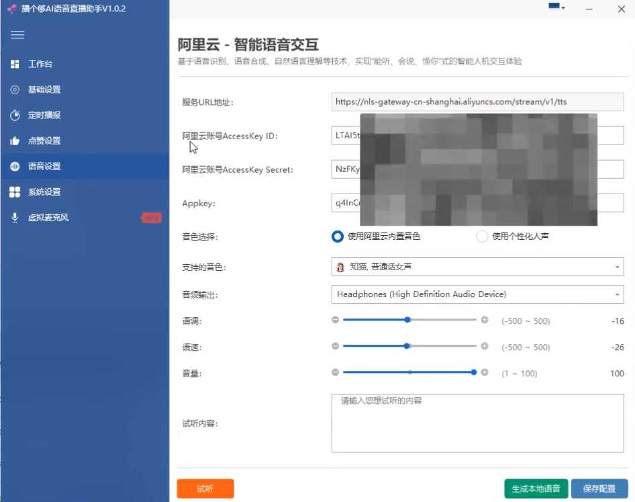
Task: Click the 语调 value -16
Action: pos(618,321)
